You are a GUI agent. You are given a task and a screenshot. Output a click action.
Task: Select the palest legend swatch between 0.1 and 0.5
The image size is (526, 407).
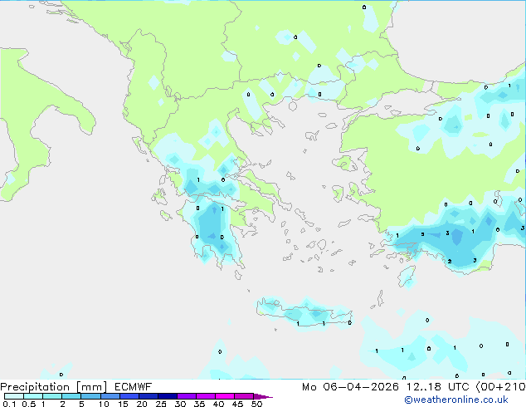coord(14,396)
